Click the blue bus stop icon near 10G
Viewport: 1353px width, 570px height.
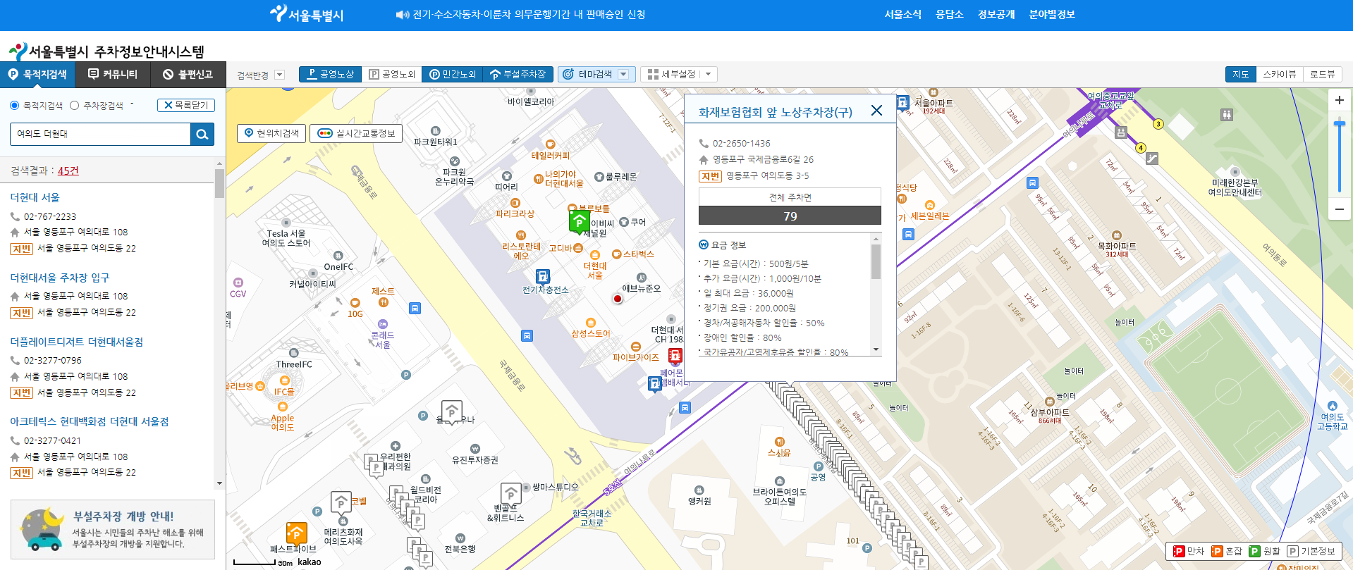point(415,308)
